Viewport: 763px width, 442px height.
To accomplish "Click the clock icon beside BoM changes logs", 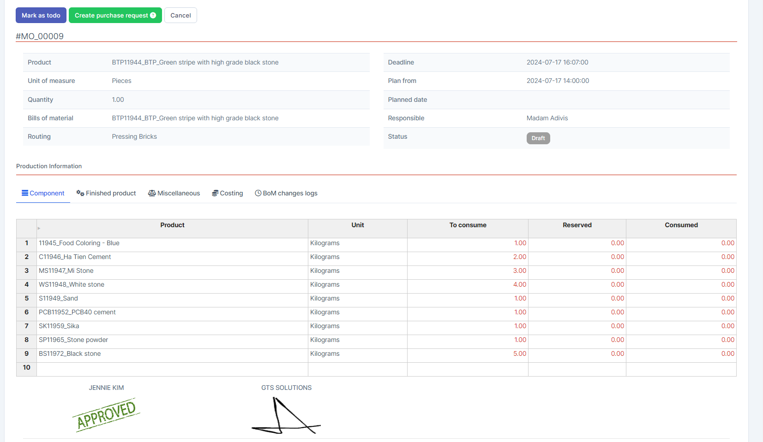I will click(x=258, y=193).
